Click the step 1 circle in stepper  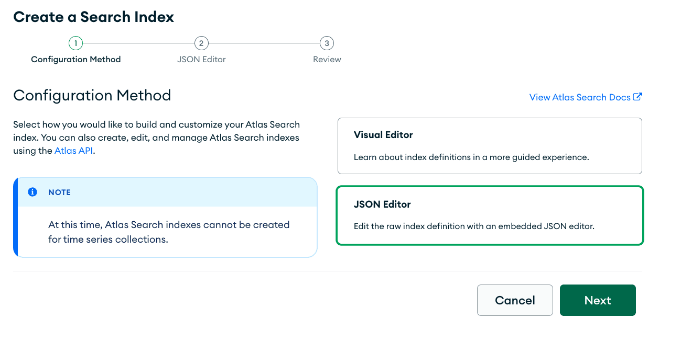tap(75, 43)
